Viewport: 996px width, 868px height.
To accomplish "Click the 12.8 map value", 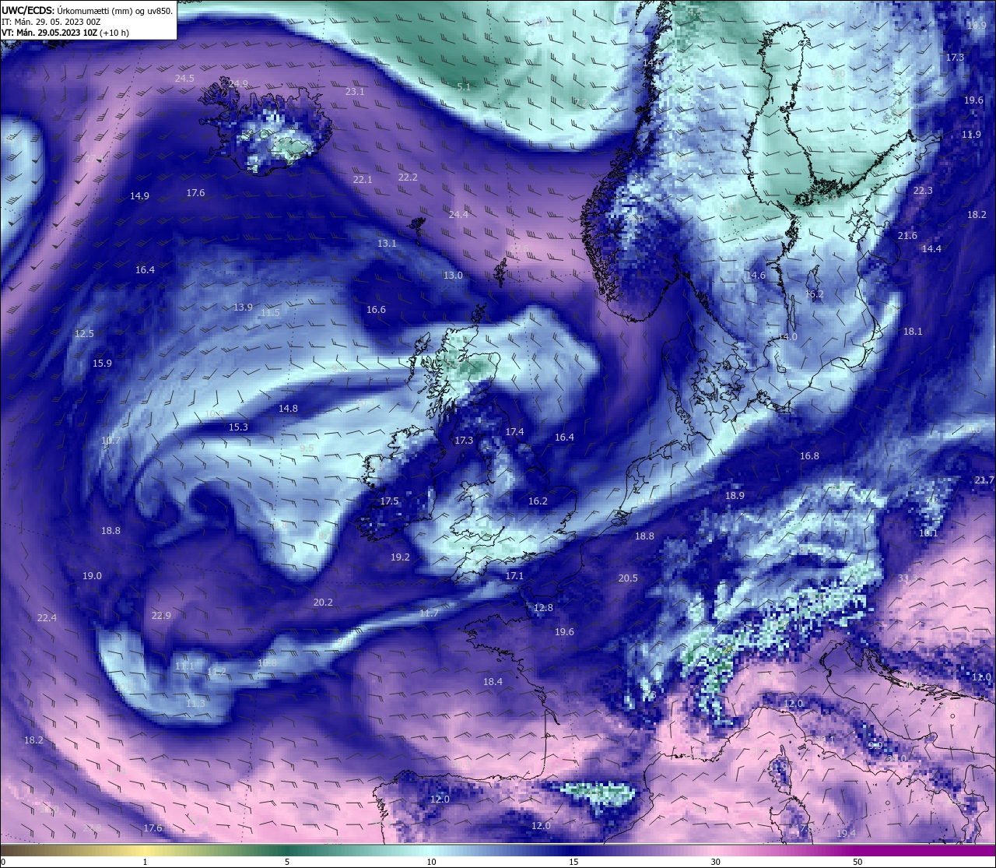I will click(x=543, y=607).
